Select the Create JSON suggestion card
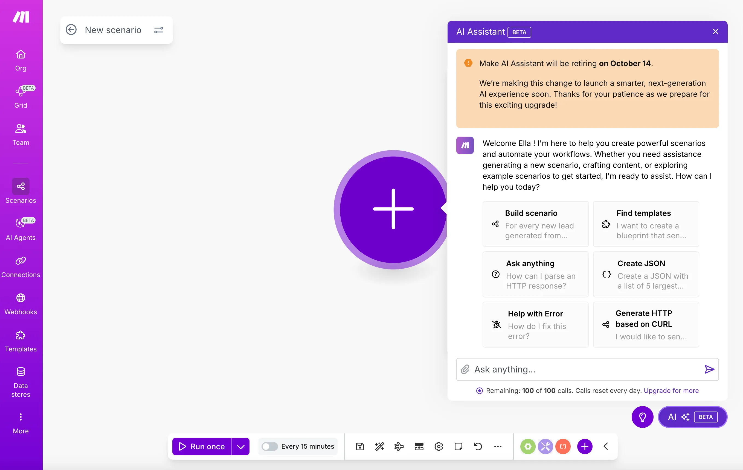 point(646,274)
